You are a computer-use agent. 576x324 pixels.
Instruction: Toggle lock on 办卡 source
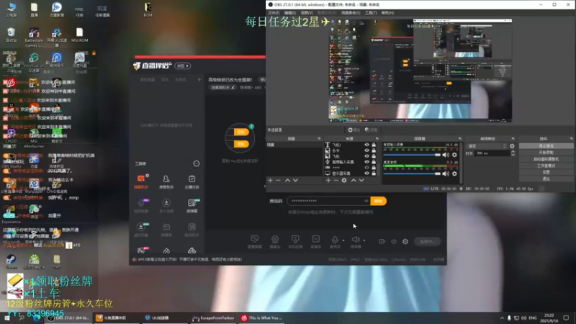pyautogui.click(x=374, y=150)
